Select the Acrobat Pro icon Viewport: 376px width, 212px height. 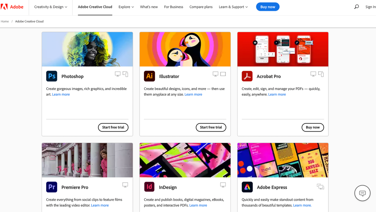tap(247, 76)
